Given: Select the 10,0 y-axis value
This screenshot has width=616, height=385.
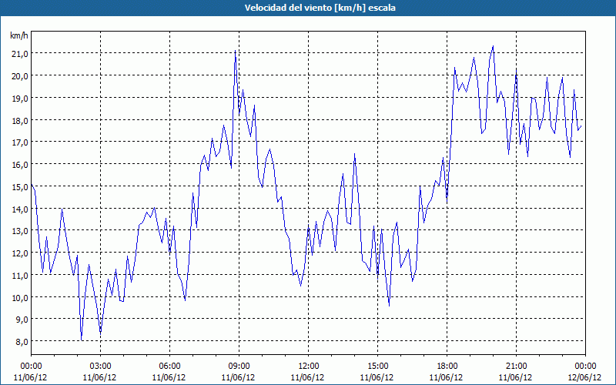Looking at the screenshot, I should [20, 298].
